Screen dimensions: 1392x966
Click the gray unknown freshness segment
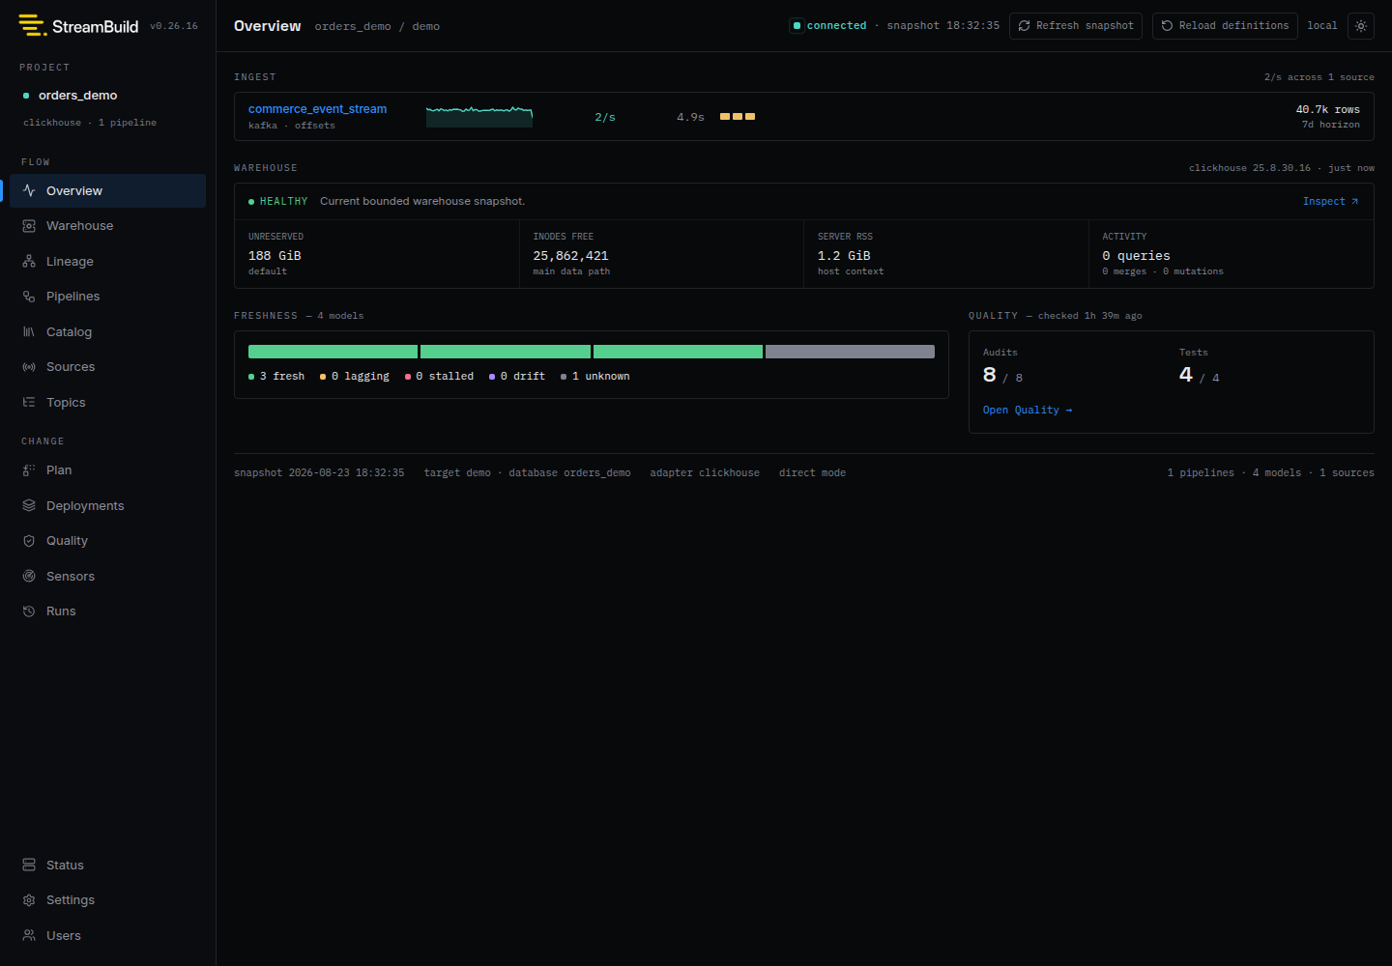(x=850, y=352)
